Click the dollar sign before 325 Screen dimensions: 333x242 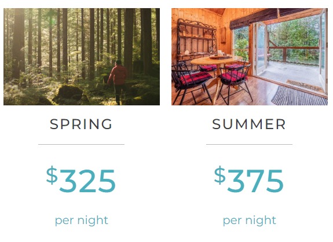52,175
